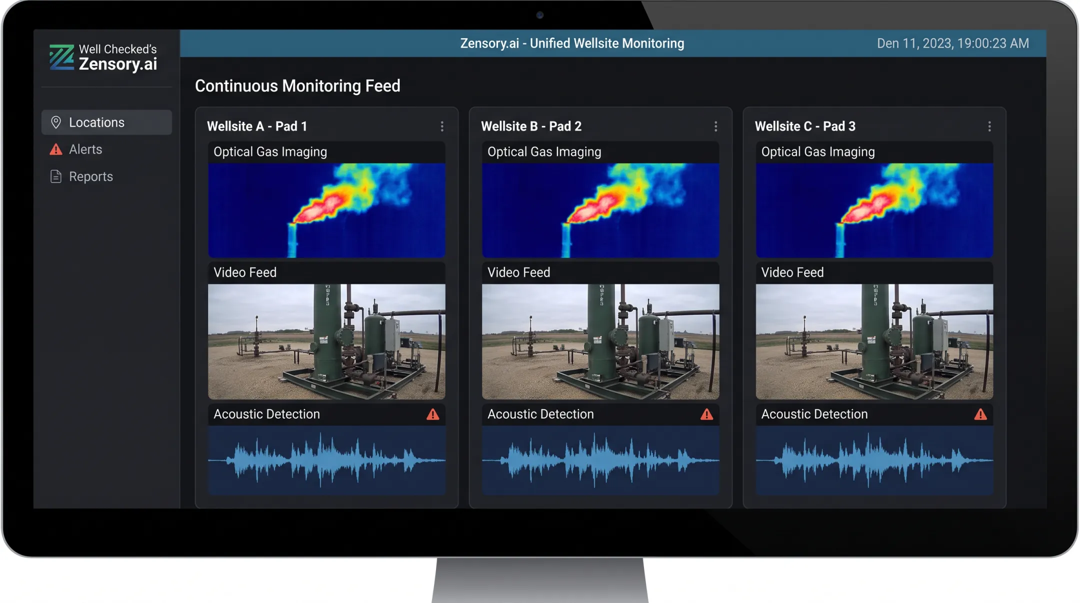Open Wellsite B video feed image
Image resolution: width=1080 pixels, height=603 pixels.
pos(600,342)
